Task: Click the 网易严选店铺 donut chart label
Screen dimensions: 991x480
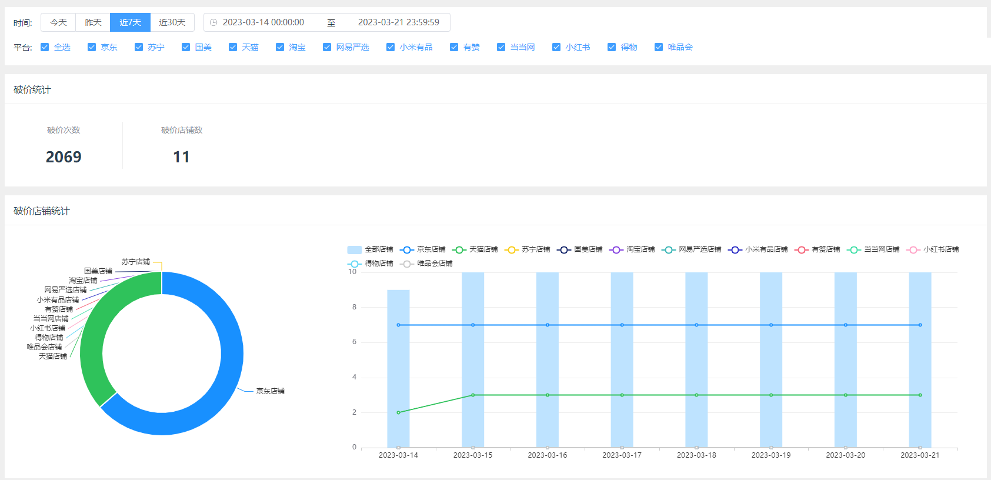Action: (x=65, y=290)
